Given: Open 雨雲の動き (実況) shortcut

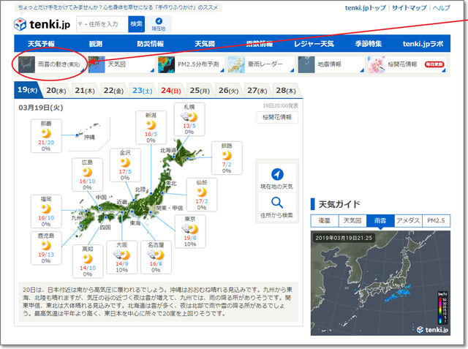Looking at the screenshot, I should coord(50,64).
